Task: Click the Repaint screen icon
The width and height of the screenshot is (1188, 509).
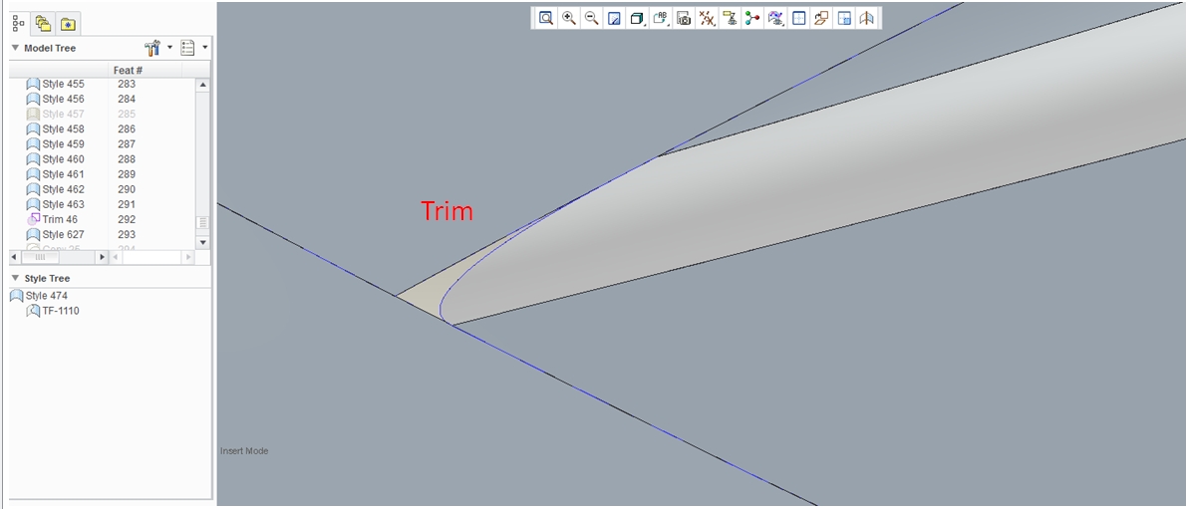Action: 615,18
